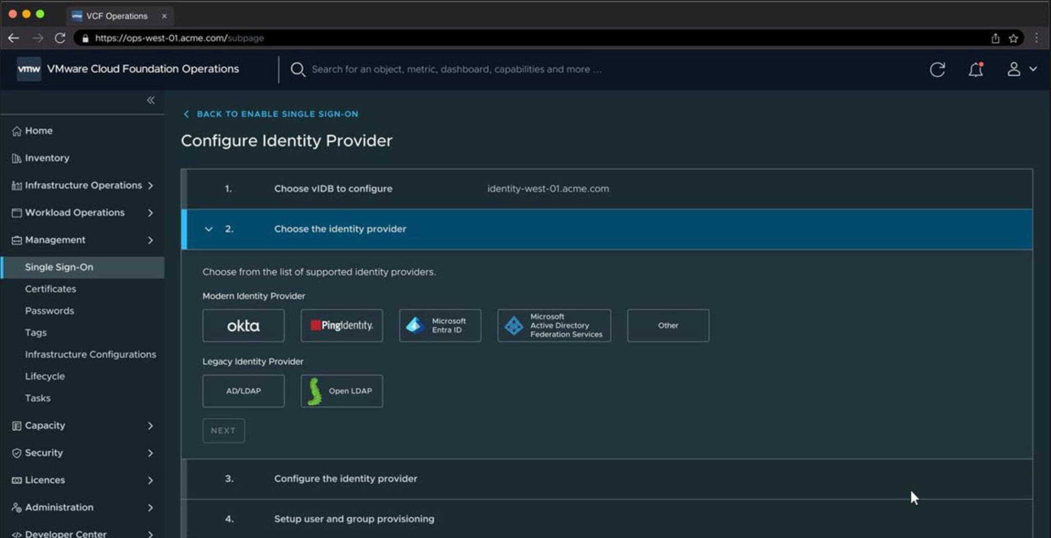Switch to the Certificates sidebar item
1051x538 pixels.
tap(50, 289)
